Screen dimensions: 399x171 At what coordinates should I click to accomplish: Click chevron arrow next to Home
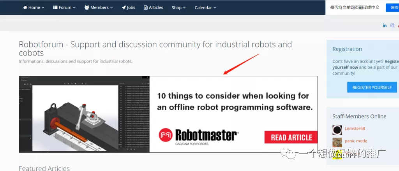click(x=43, y=8)
